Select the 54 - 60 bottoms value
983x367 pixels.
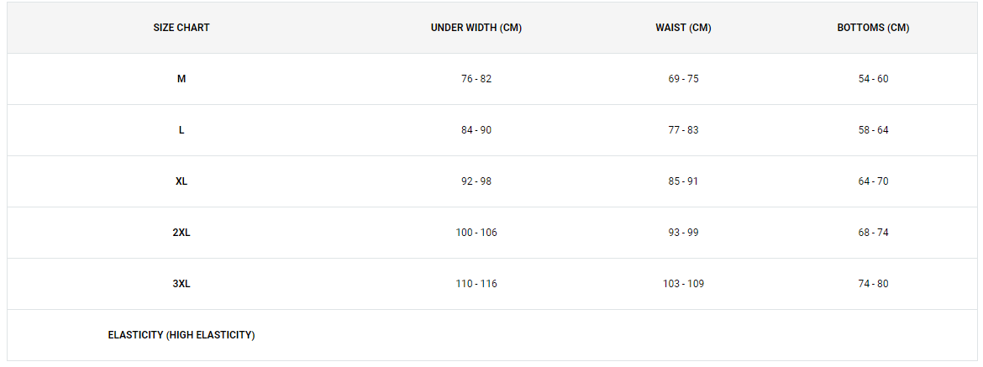[x=873, y=79]
